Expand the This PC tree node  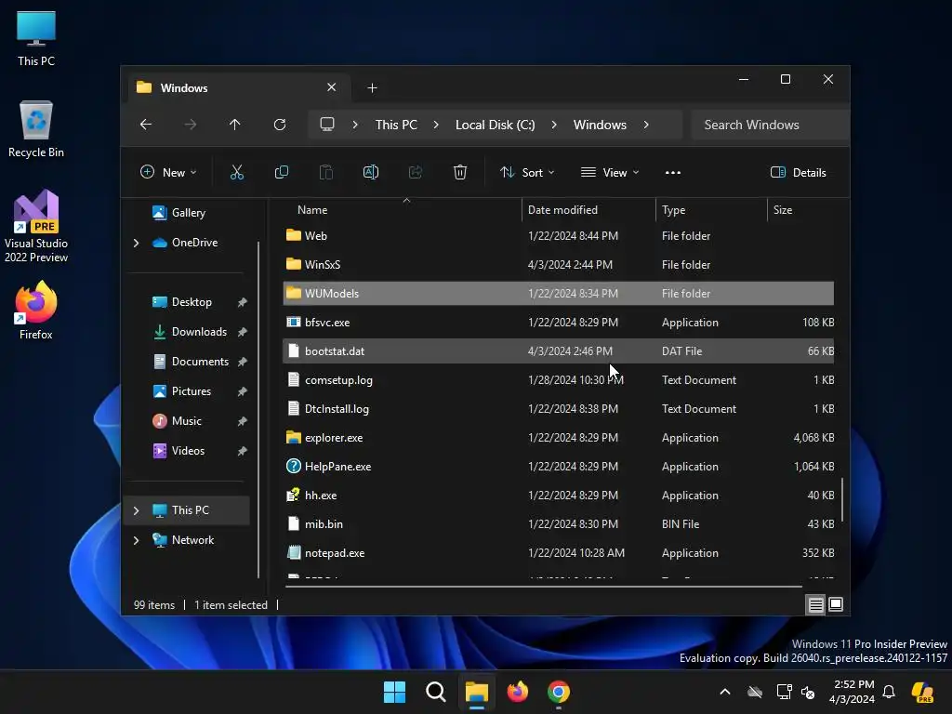pos(136,510)
